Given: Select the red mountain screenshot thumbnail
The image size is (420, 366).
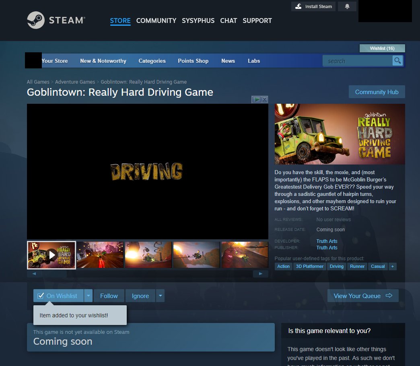Looking at the screenshot, I should (x=245, y=255).
